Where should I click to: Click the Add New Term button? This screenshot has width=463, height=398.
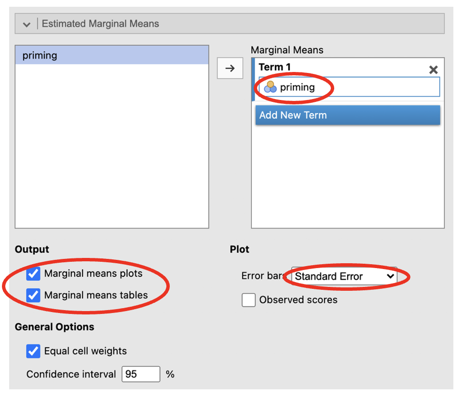tap(347, 115)
